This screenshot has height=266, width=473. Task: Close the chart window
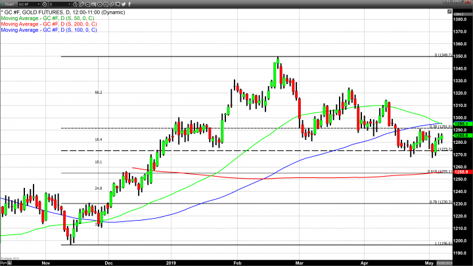click(469, 2)
